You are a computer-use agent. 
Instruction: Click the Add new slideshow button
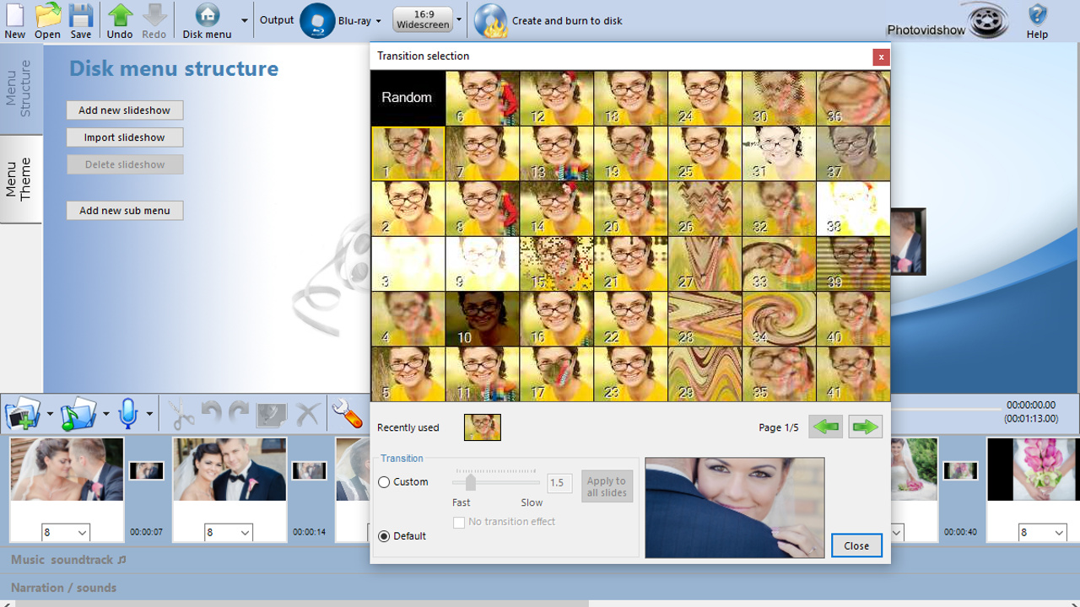124,110
